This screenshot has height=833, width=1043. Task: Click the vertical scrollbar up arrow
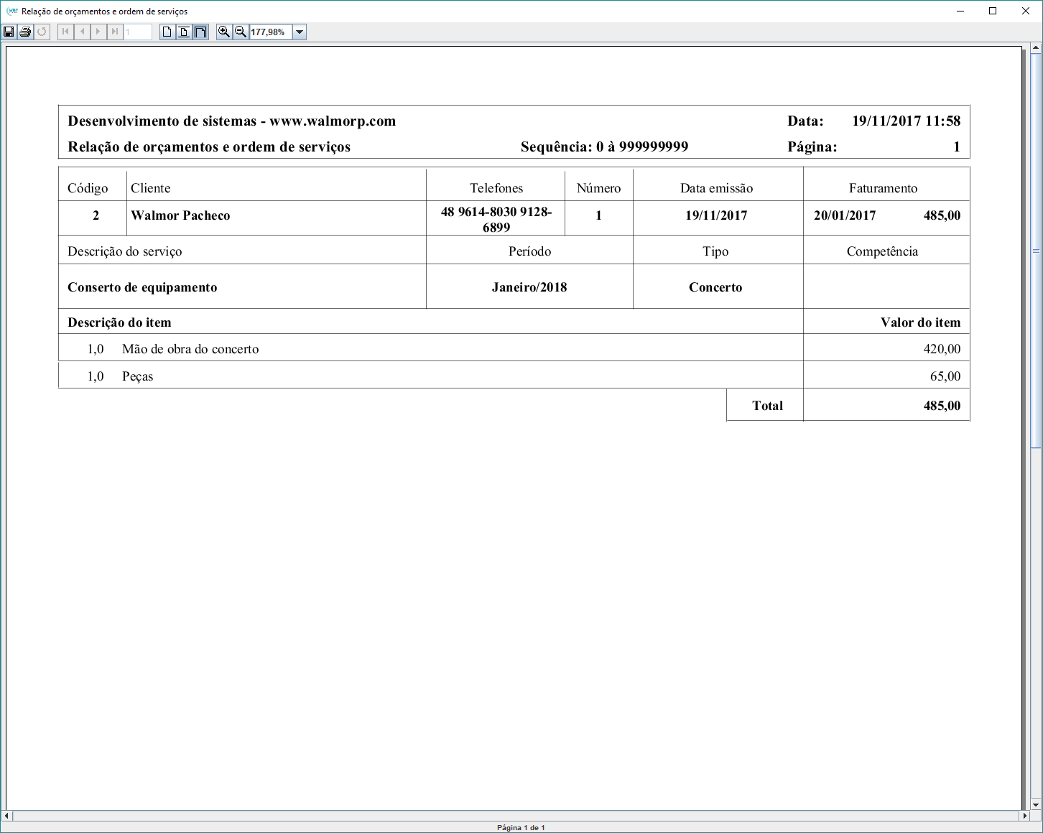[x=1036, y=48]
